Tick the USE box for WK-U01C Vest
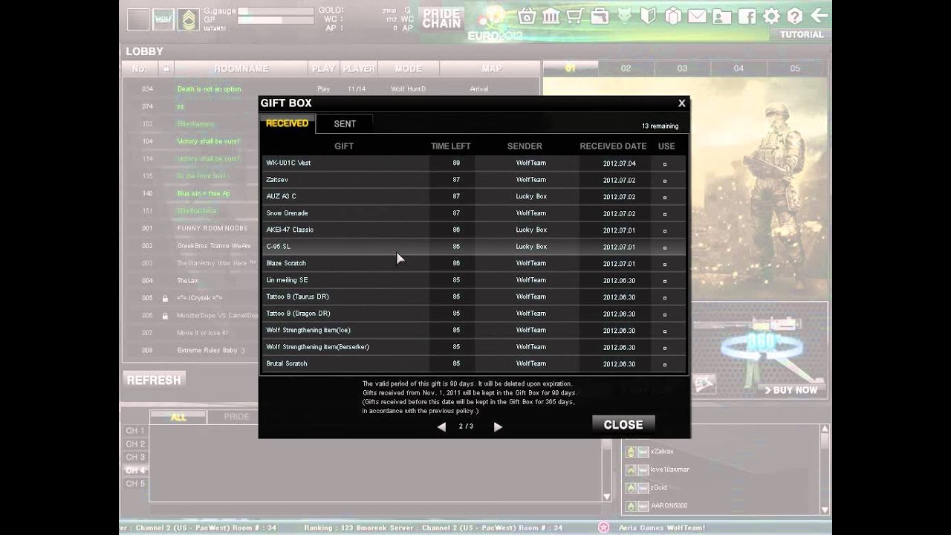 (x=664, y=163)
